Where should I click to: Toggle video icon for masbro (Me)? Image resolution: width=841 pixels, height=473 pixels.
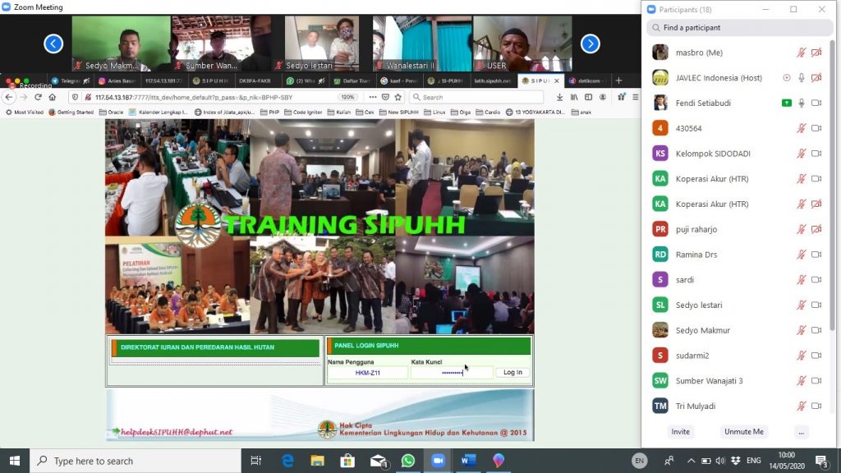816,53
